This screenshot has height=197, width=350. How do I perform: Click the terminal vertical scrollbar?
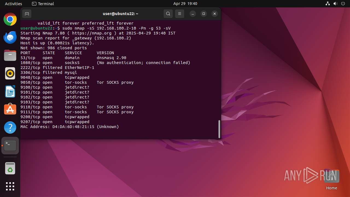click(219, 129)
